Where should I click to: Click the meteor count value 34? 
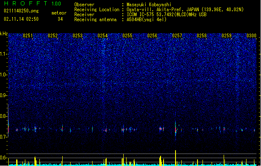[x=60, y=19]
